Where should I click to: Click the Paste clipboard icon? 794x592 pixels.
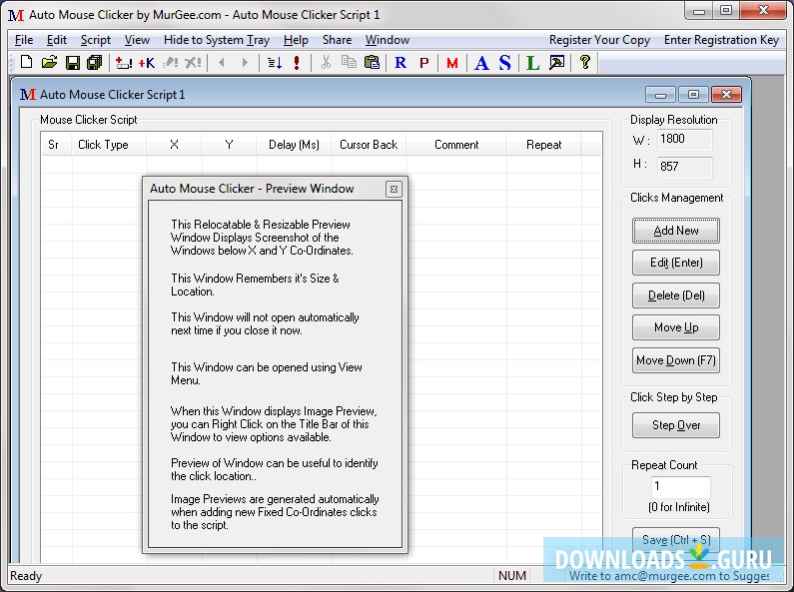pyautogui.click(x=373, y=62)
